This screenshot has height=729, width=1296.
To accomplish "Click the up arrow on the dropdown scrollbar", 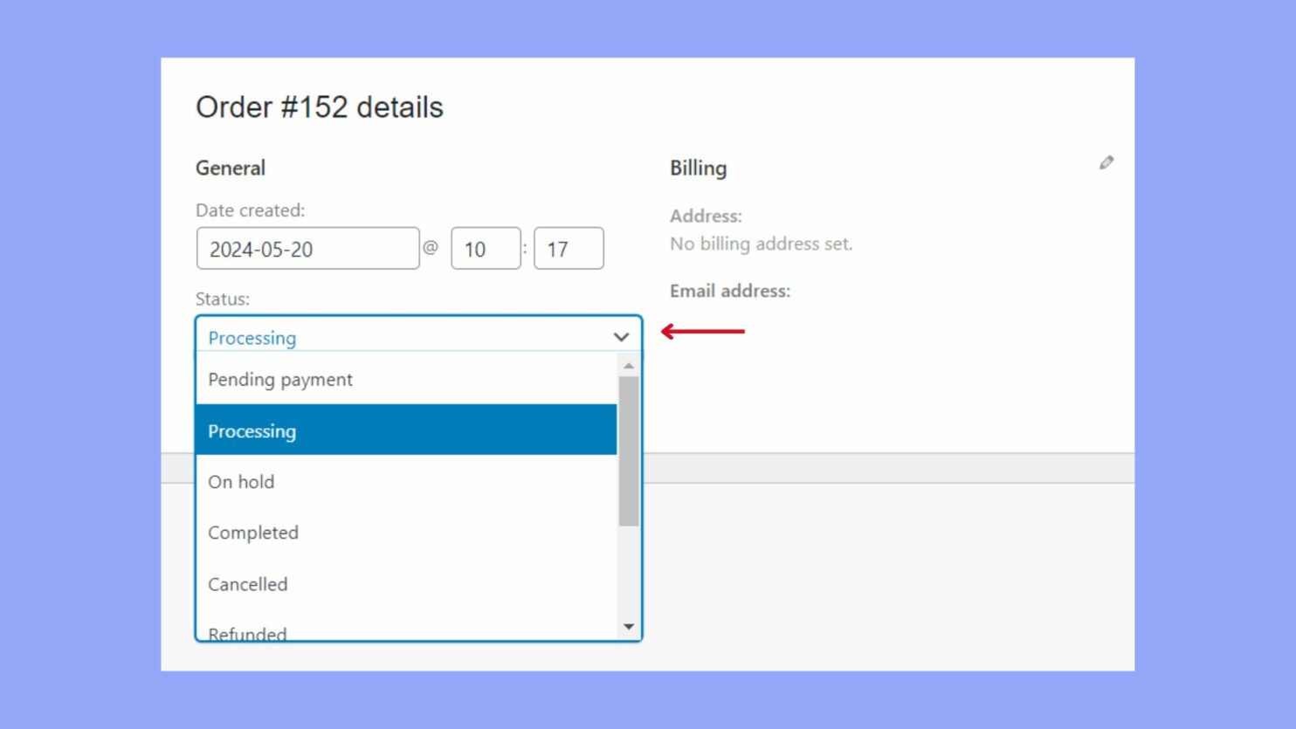I will click(628, 365).
